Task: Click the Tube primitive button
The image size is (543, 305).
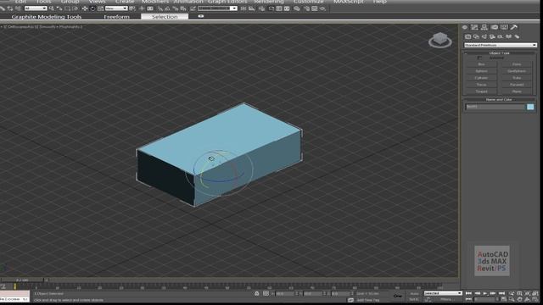Action: [517, 78]
